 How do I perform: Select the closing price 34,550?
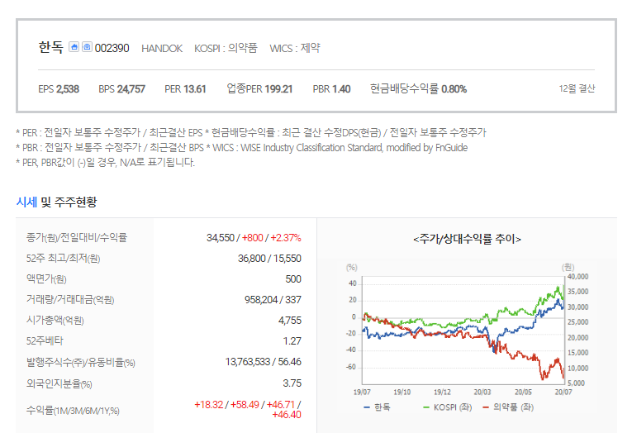point(221,238)
